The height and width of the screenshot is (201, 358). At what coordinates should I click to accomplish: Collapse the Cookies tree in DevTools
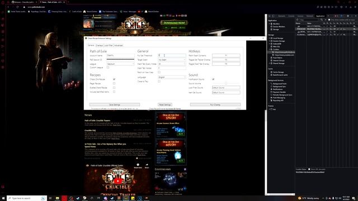(270, 50)
